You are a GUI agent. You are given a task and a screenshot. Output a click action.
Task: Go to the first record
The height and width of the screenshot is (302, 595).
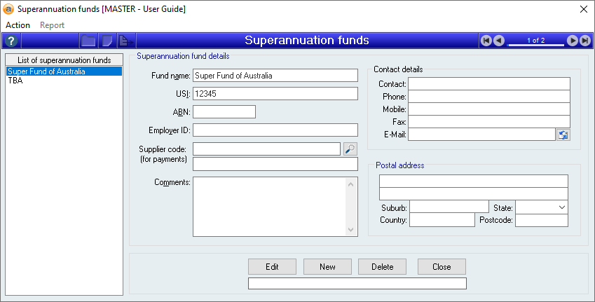pyautogui.click(x=486, y=41)
